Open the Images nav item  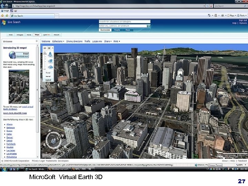coord(20,35)
